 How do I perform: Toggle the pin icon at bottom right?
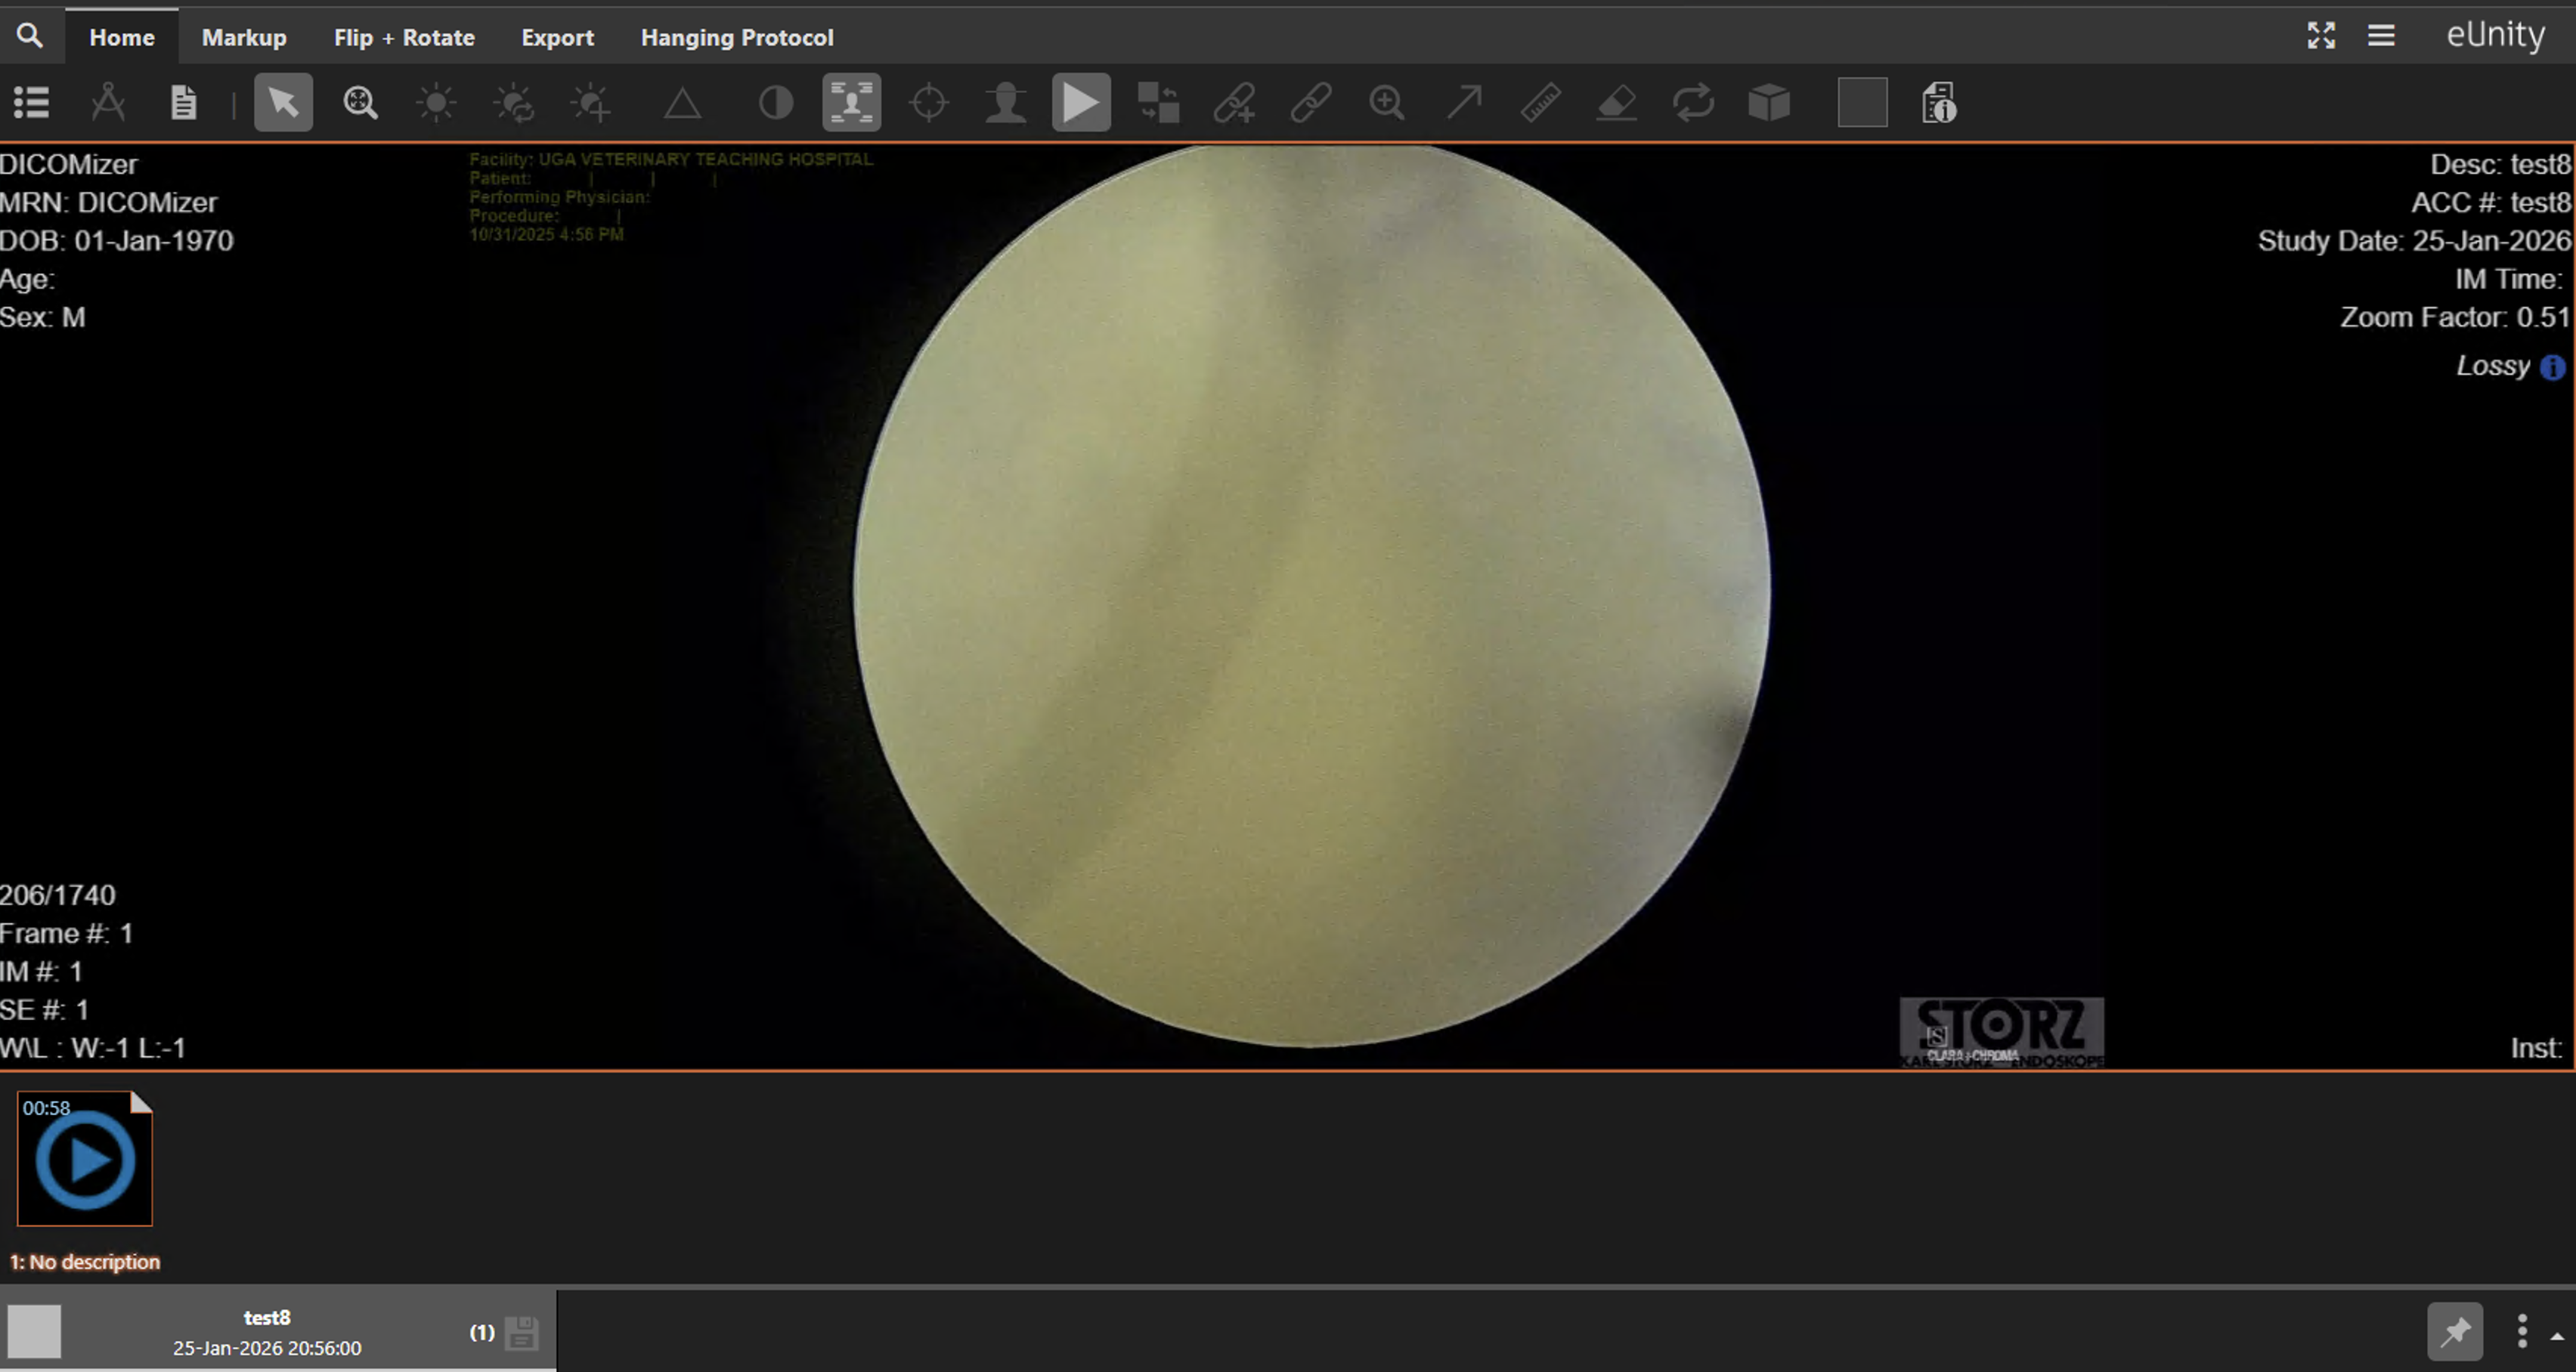point(2454,1331)
